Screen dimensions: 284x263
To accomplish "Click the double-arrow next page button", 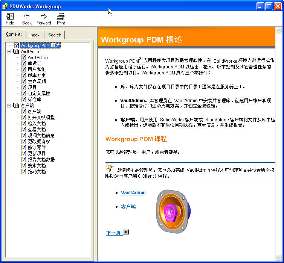I will [126, 232].
